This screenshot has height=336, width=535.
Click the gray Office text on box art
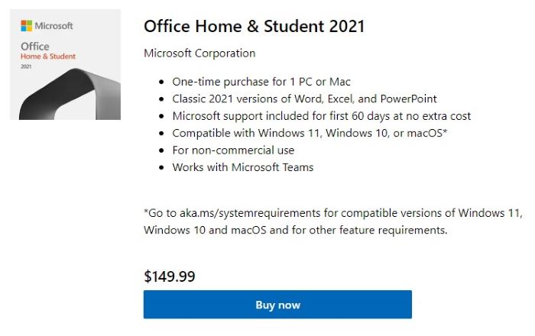(35, 47)
